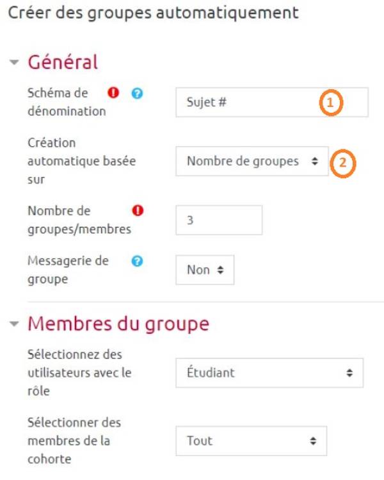The height and width of the screenshot is (480, 384).
Task: Click the orange circled number 2 marker
Action: (343, 163)
